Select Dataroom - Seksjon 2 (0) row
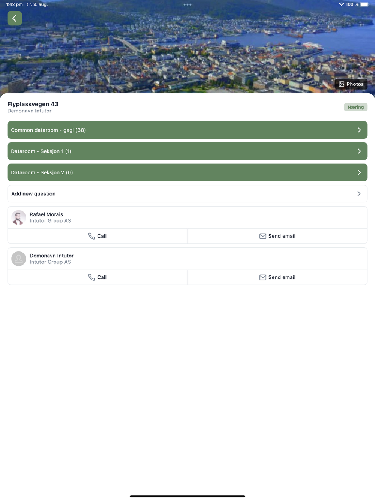 pyautogui.click(x=42, y=172)
